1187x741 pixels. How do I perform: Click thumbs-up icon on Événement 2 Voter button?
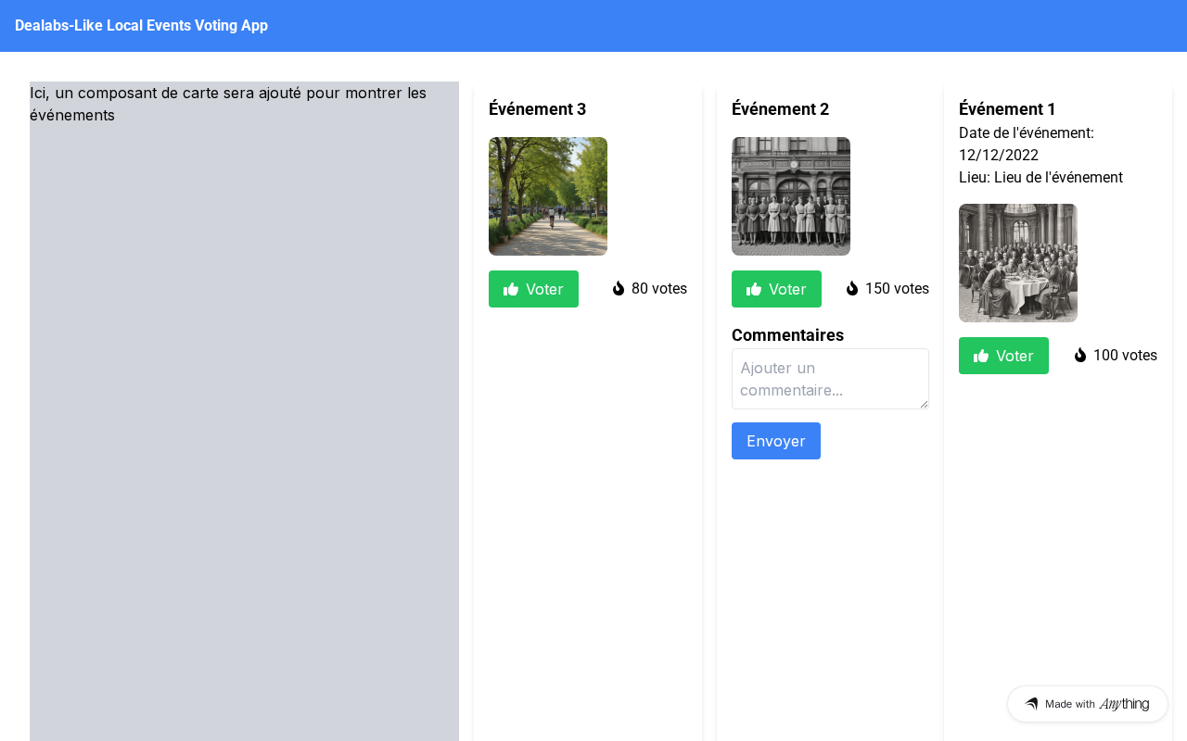tap(754, 289)
